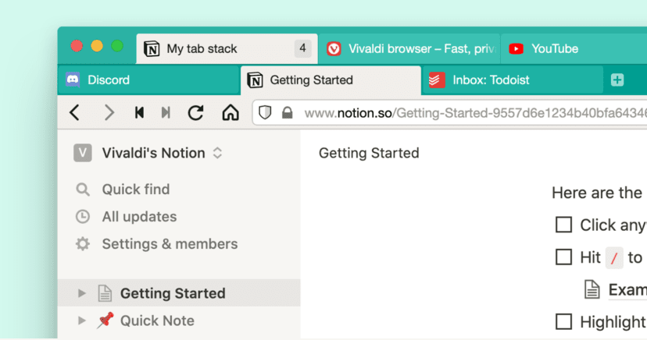Click the V workspace avatar
647x340 pixels.
click(83, 153)
